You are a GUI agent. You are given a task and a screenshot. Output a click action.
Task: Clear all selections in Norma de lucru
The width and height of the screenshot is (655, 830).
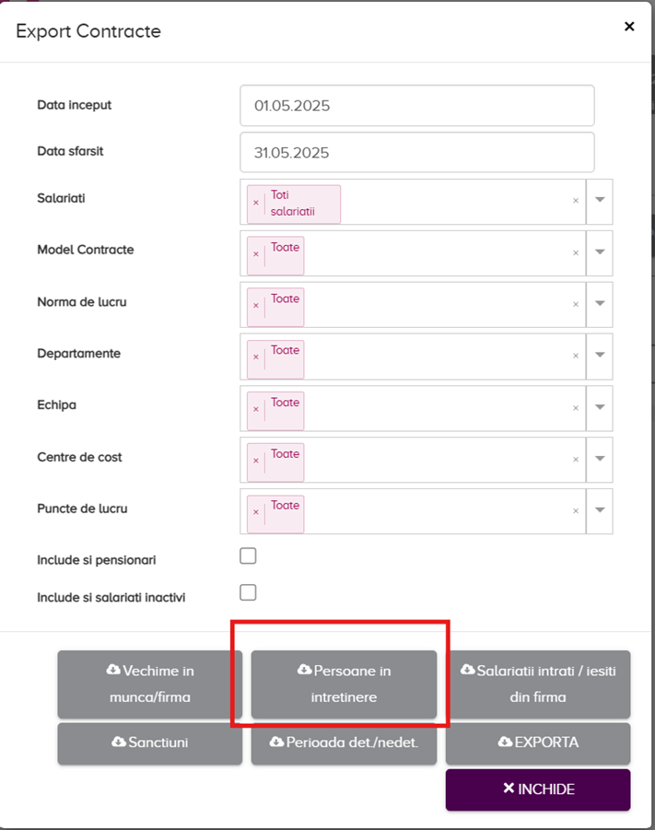576,305
